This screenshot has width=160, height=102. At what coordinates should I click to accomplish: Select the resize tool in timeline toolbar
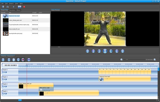point(18,60)
